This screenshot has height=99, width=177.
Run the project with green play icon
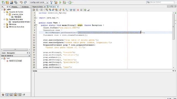pos(60,2)
